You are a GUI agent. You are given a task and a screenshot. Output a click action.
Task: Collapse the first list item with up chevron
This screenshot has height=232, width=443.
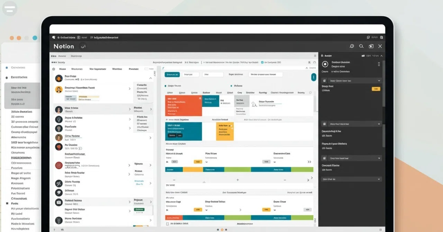point(150,78)
